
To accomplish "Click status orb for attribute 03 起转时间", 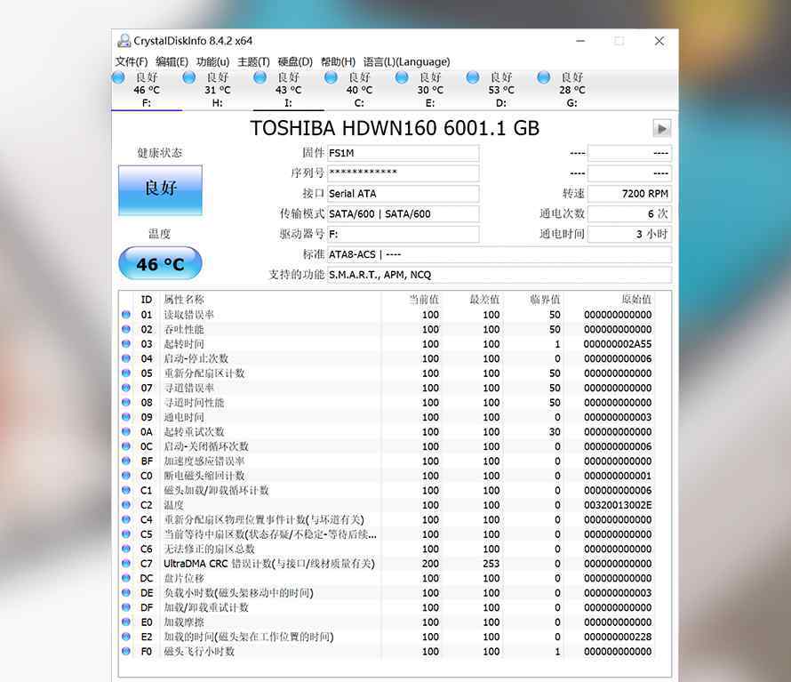I will click(x=126, y=344).
